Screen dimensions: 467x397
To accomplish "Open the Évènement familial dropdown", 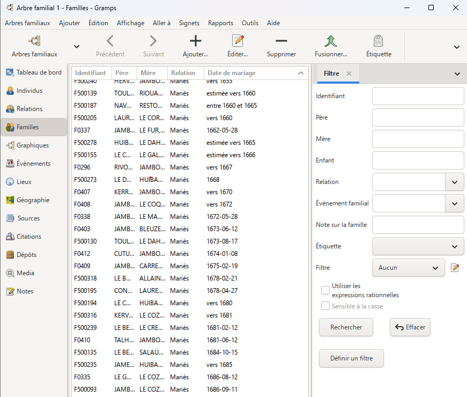I will 454,203.
